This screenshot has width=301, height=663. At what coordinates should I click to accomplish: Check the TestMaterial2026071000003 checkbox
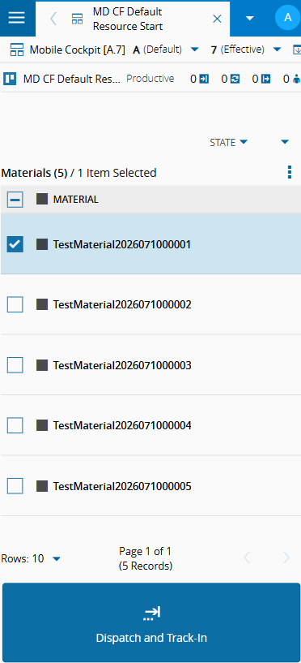point(15,365)
